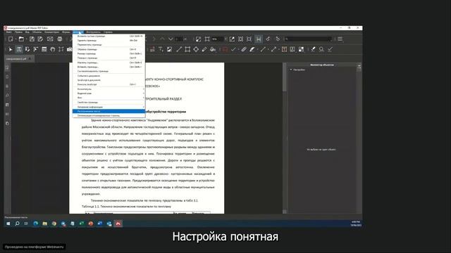Click the red Stamp tool icon
Viewport: 451px width, 253px height.
coord(225,49)
